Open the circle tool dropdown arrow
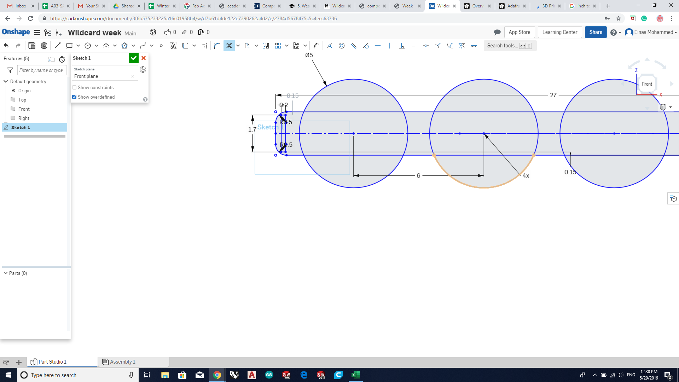This screenshot has width=679, height=382. 97,46
